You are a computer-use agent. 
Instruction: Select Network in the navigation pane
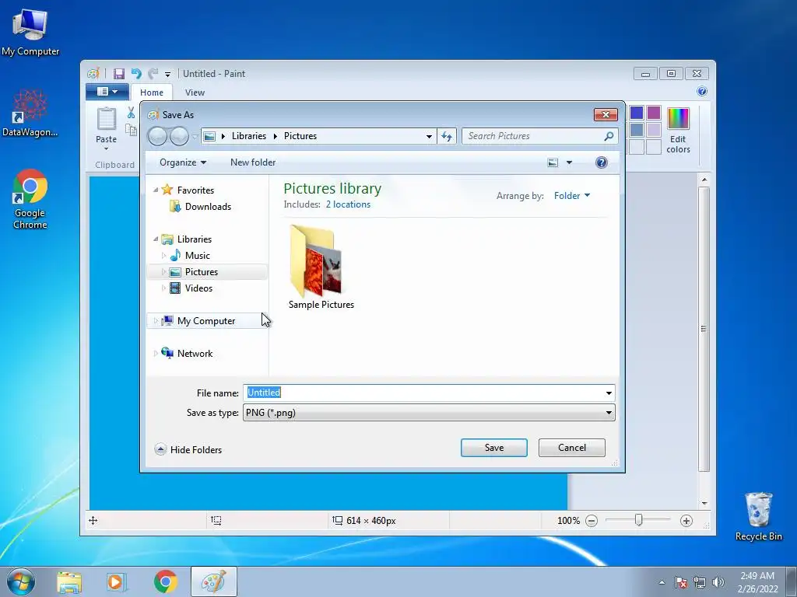195,354
